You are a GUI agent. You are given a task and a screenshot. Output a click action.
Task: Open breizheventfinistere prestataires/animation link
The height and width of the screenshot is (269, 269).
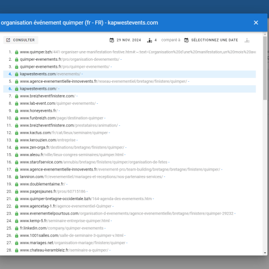click(69, 125)
